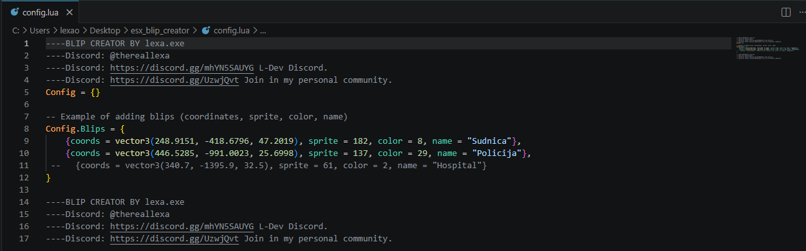Click 'color = 8' on line 9

point(400,141)
